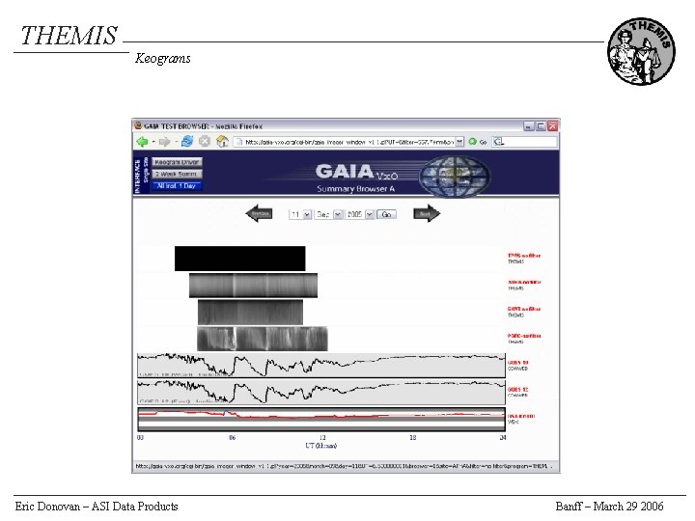
Task: Click the search engine icon in the search box
Action: click(x=498, y=142)
